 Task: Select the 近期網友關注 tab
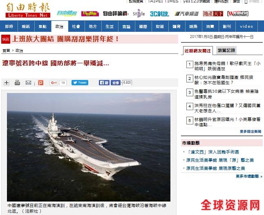pos(198,51)
